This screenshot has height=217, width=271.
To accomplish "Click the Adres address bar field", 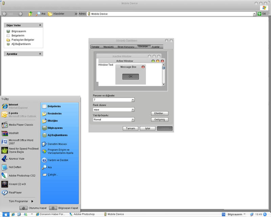I will [x=171, y=14].
